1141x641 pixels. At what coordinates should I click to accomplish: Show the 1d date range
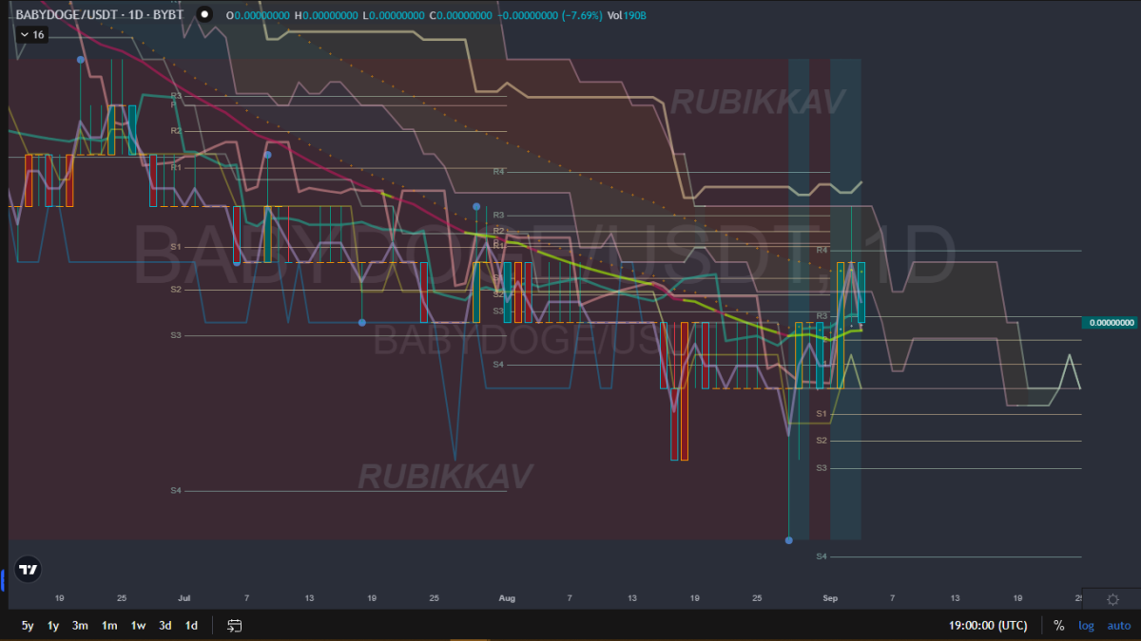click(x=191, y=626)
